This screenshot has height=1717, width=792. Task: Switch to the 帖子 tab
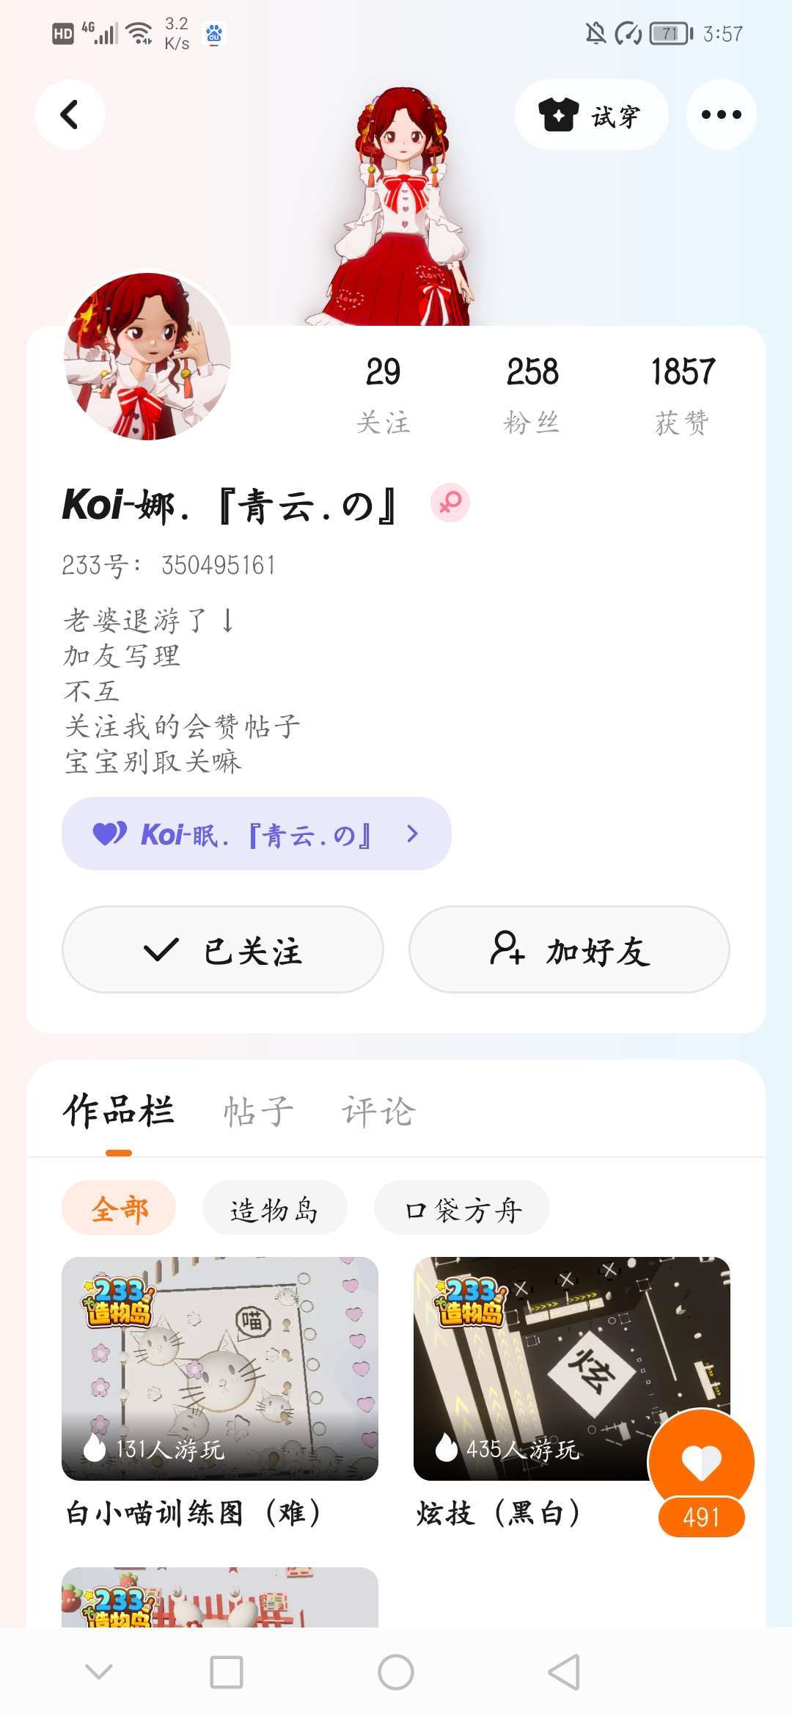coord(258,1111)
